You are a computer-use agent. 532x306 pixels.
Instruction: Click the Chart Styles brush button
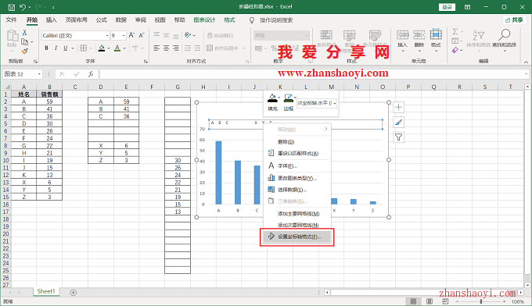coord(399,123)
